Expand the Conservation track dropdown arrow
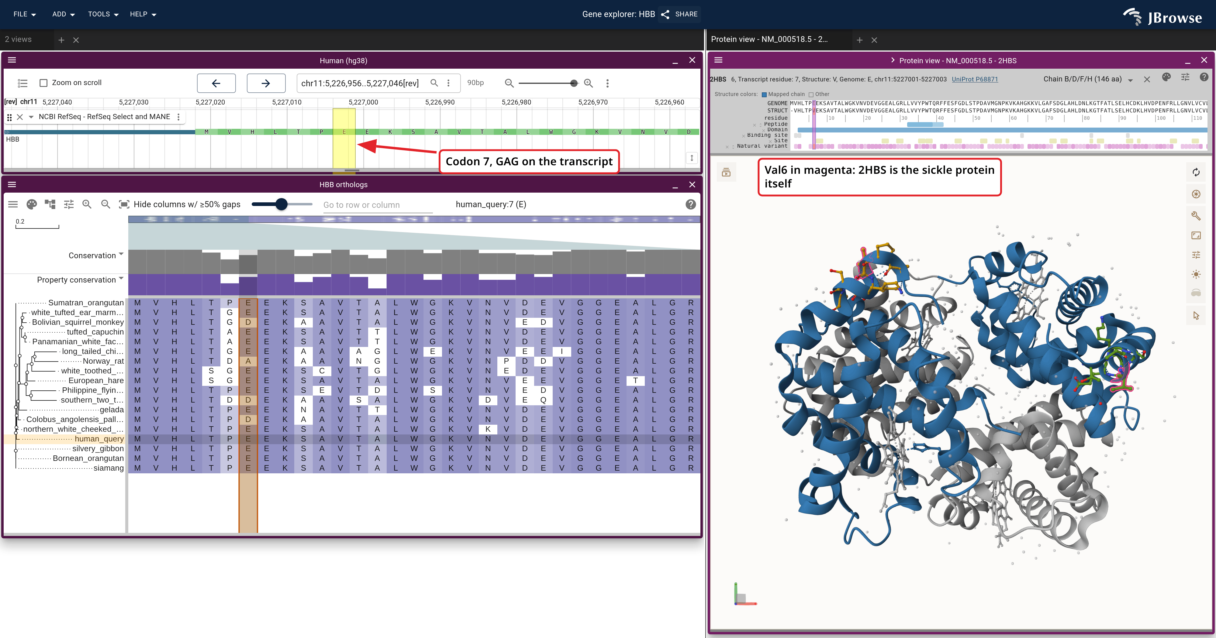Viewport: 1216px width, 638px height. 121,254
